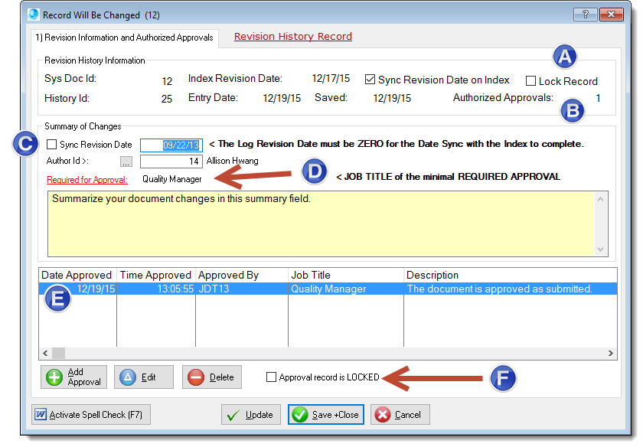The height and width of the screenshot is (447, 643).
Task: Click the Word spell check icon
Action: pyautogui.click(x=41, y=415)
